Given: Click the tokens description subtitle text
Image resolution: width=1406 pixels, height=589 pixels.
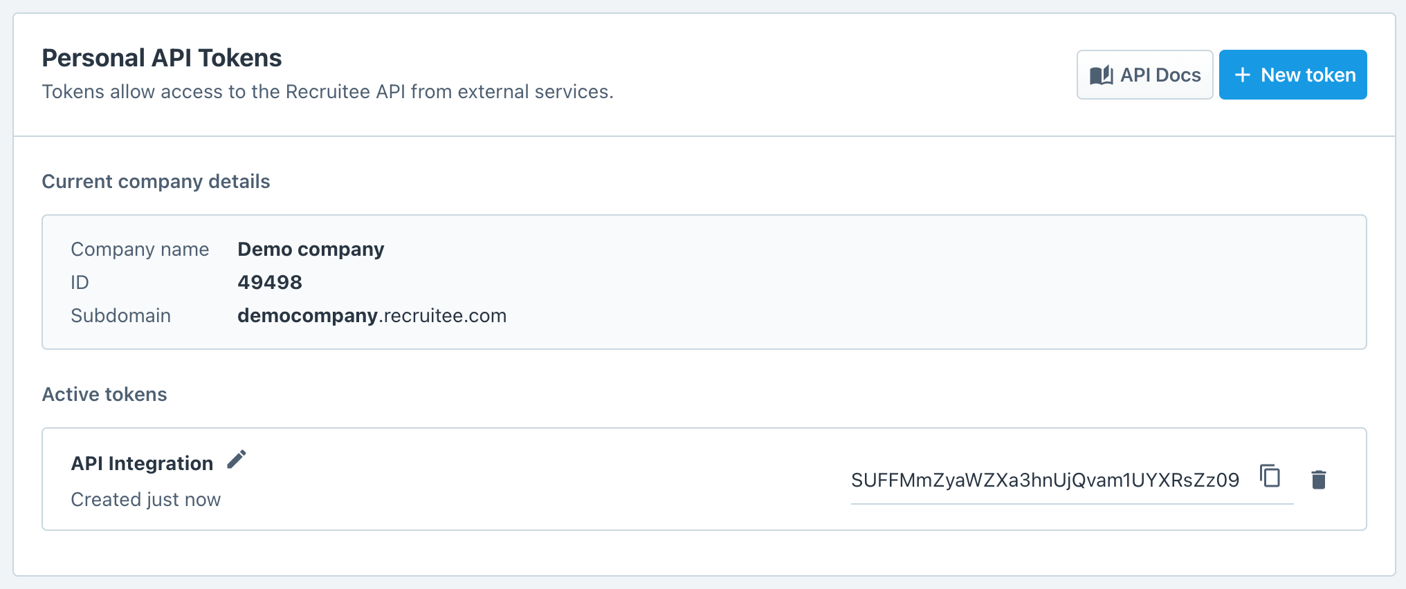Looking at the screenshot, I should [328, 91].
